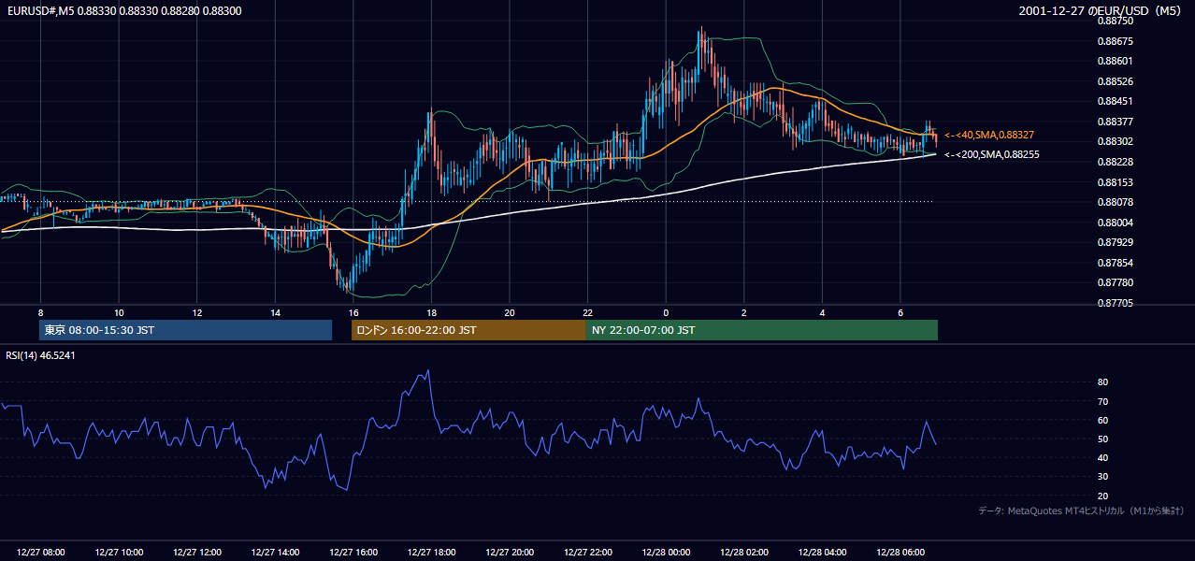
Task: Click price axis value 0.88078
Action: point(1116,202)
